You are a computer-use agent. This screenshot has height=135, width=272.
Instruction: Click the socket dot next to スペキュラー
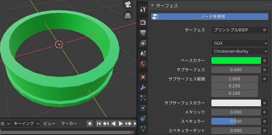(x=265, y=121)
